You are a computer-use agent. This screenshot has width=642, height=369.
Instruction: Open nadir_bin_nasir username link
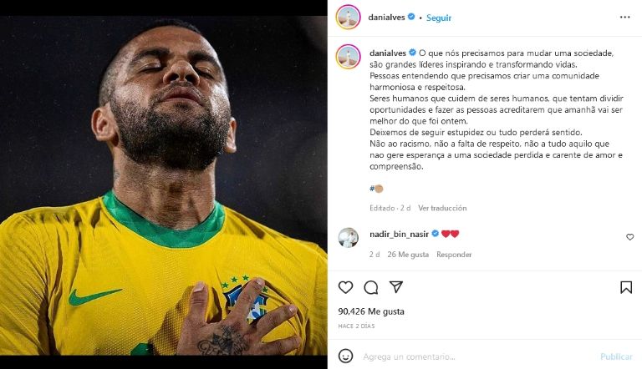pyautogui.click(x=399, y=234)
